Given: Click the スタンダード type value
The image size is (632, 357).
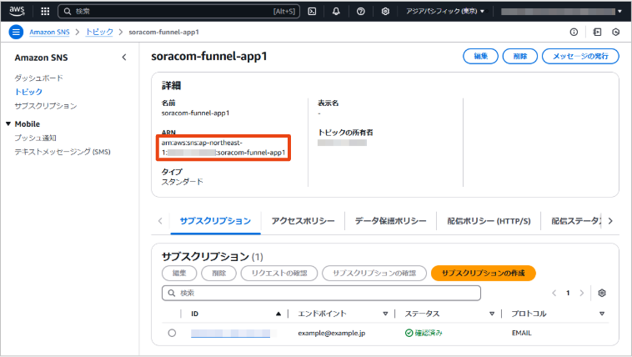Looking at the screenshot, I should click(x=183, y=182).
